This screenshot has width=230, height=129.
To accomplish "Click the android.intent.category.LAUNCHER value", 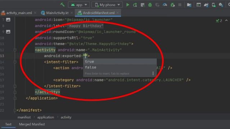I will click(145, 80).
